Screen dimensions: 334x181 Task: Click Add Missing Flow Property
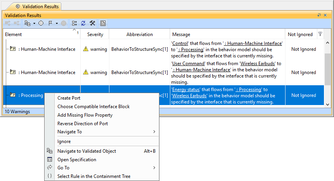(85, 115)
